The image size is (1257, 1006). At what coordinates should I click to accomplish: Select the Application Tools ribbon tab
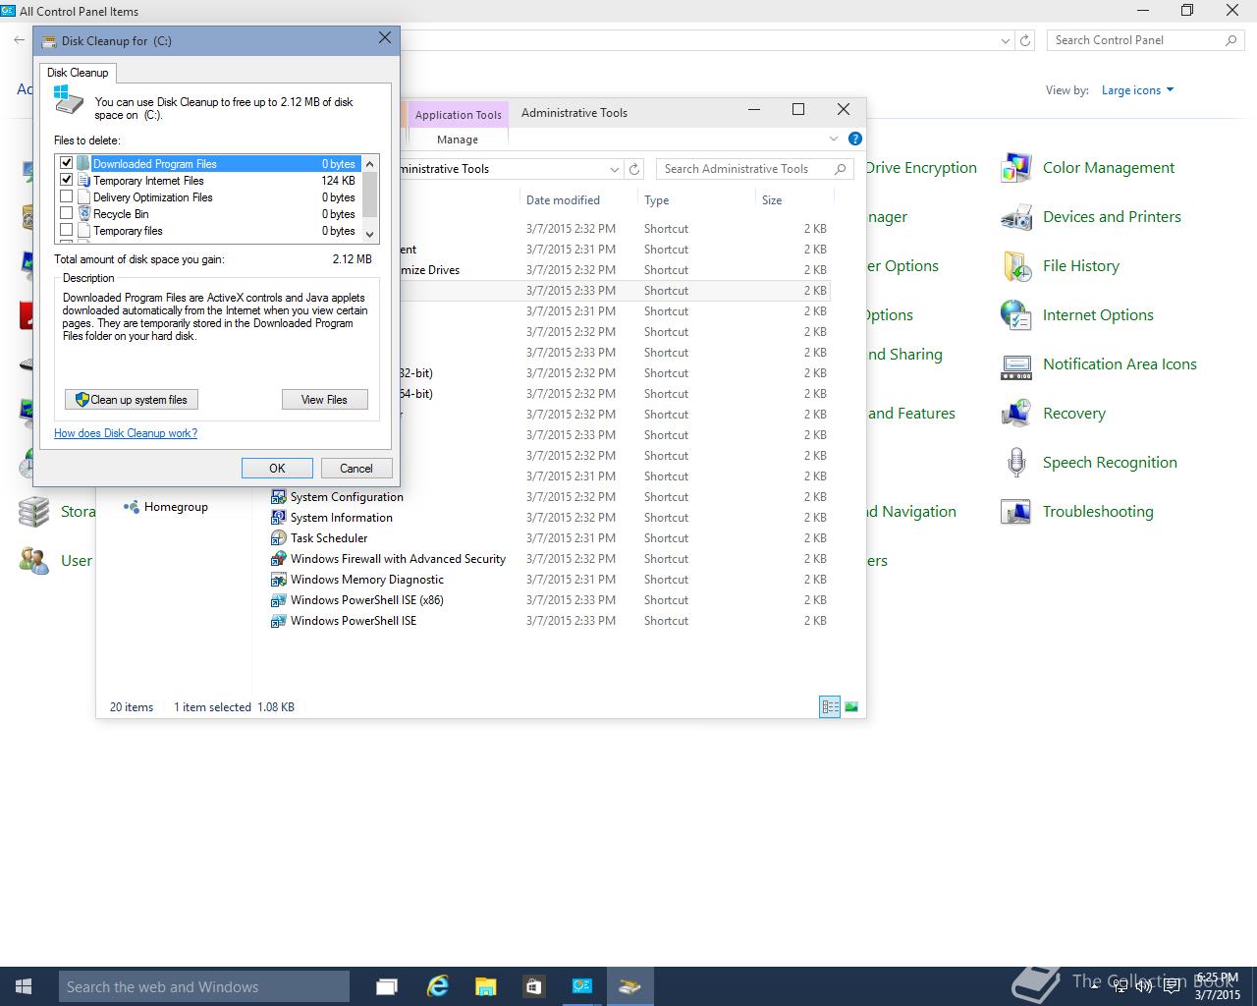click(x=458, y=114)
